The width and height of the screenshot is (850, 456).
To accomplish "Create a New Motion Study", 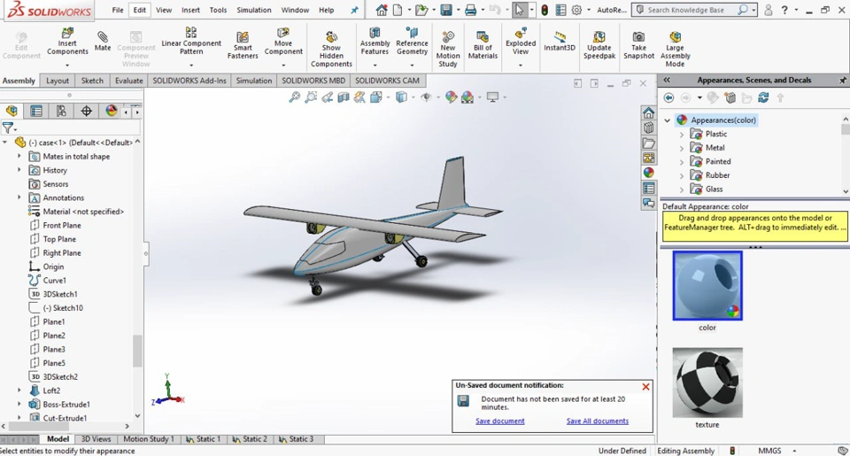I will click(x=448, y=50).
